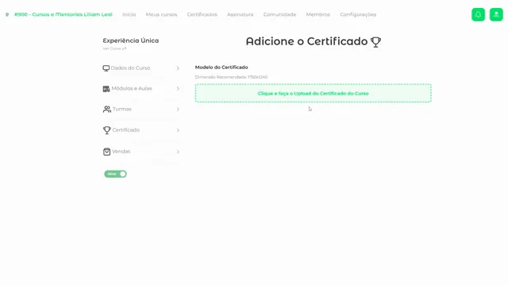Open the Certificados top menu item
The image size is (508, 286).
pyautogui.click(x=202, y=14)
